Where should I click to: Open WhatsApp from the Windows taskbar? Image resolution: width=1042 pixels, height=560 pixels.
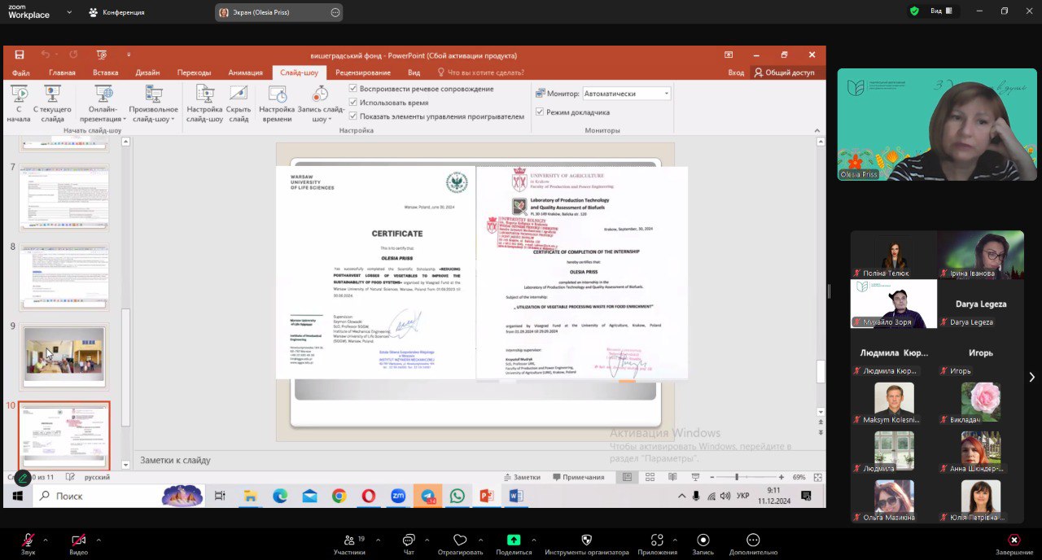(x=458, y=496)
